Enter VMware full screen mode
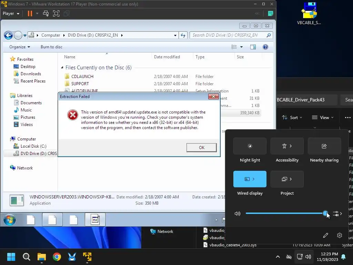Screen dimensions: 353x265 point(56,13)
